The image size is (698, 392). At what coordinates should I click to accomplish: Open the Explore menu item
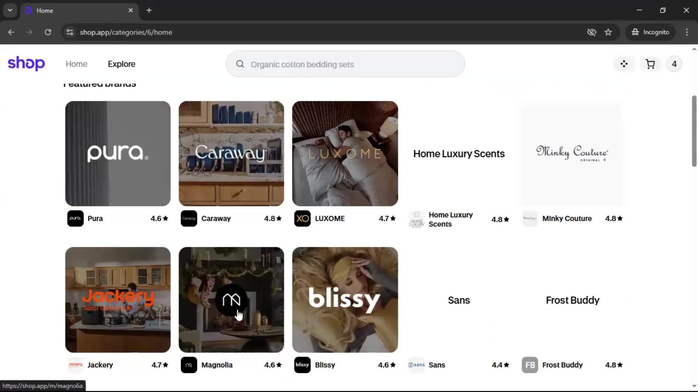(121, 64)
